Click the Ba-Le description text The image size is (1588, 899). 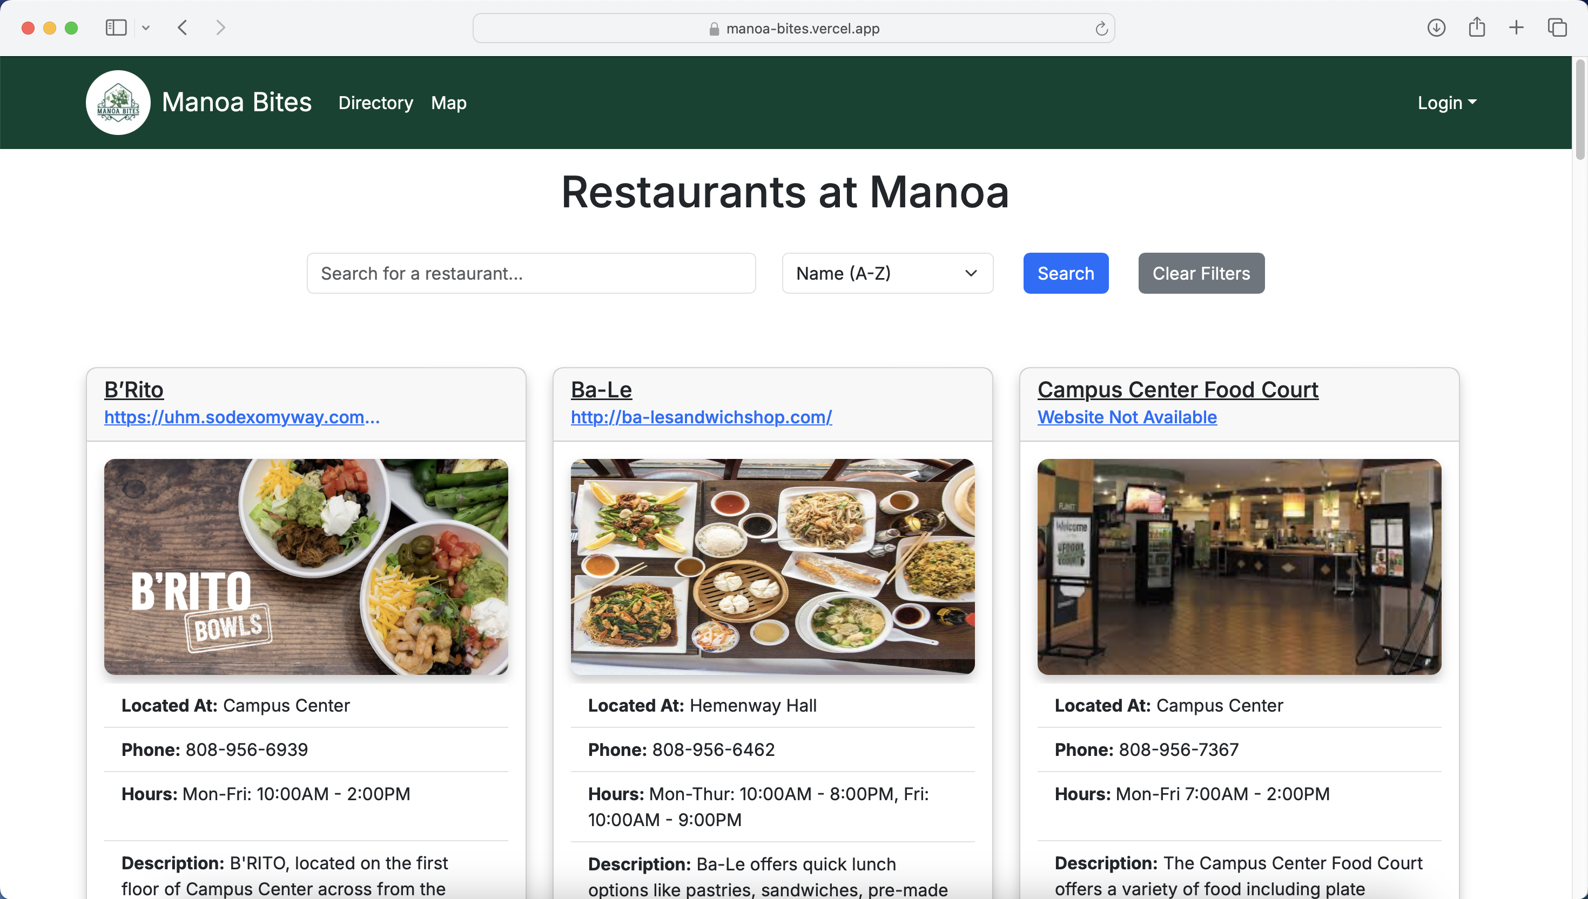point(768,877)
